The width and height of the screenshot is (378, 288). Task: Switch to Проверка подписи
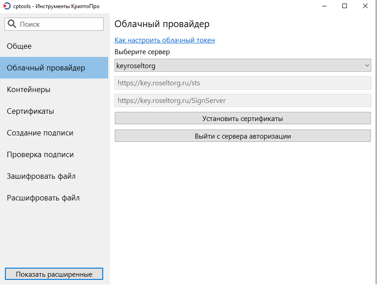click(54, 155)
